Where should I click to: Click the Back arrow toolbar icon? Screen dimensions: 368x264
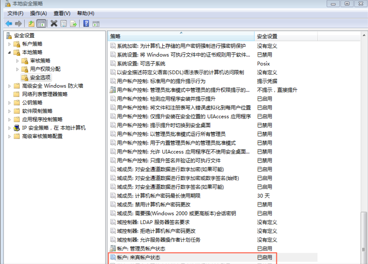[9, 24]
